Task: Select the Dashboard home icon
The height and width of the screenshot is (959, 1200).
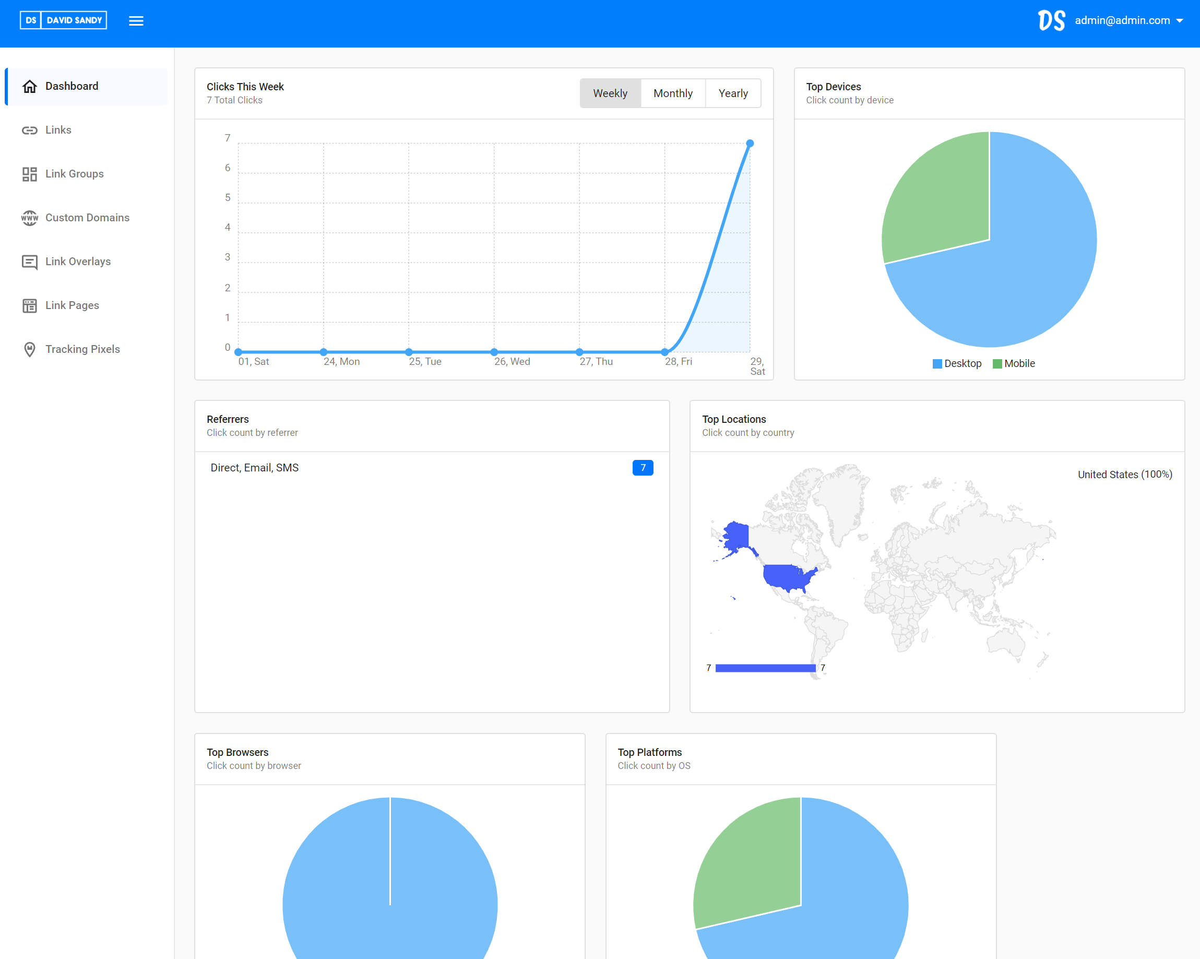Action: point(30,86)
